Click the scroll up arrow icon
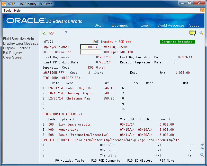Viewport: 207px width, 166px height. [202, 144]
